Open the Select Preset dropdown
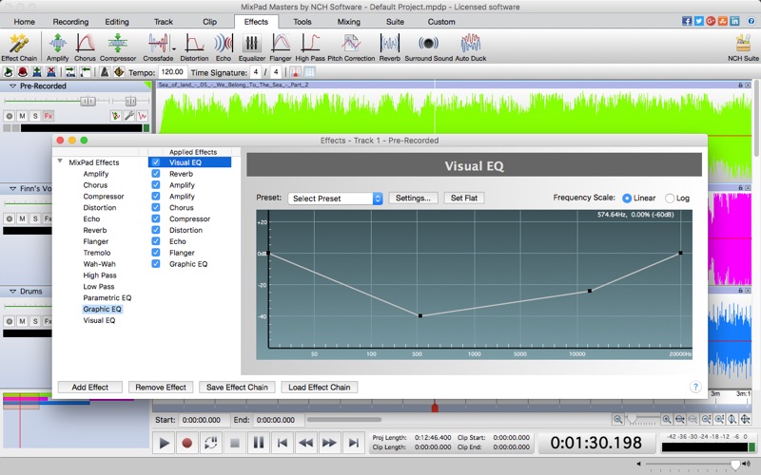Image resolution: width=761 pixels, height=475 pixels. (335, 199)
